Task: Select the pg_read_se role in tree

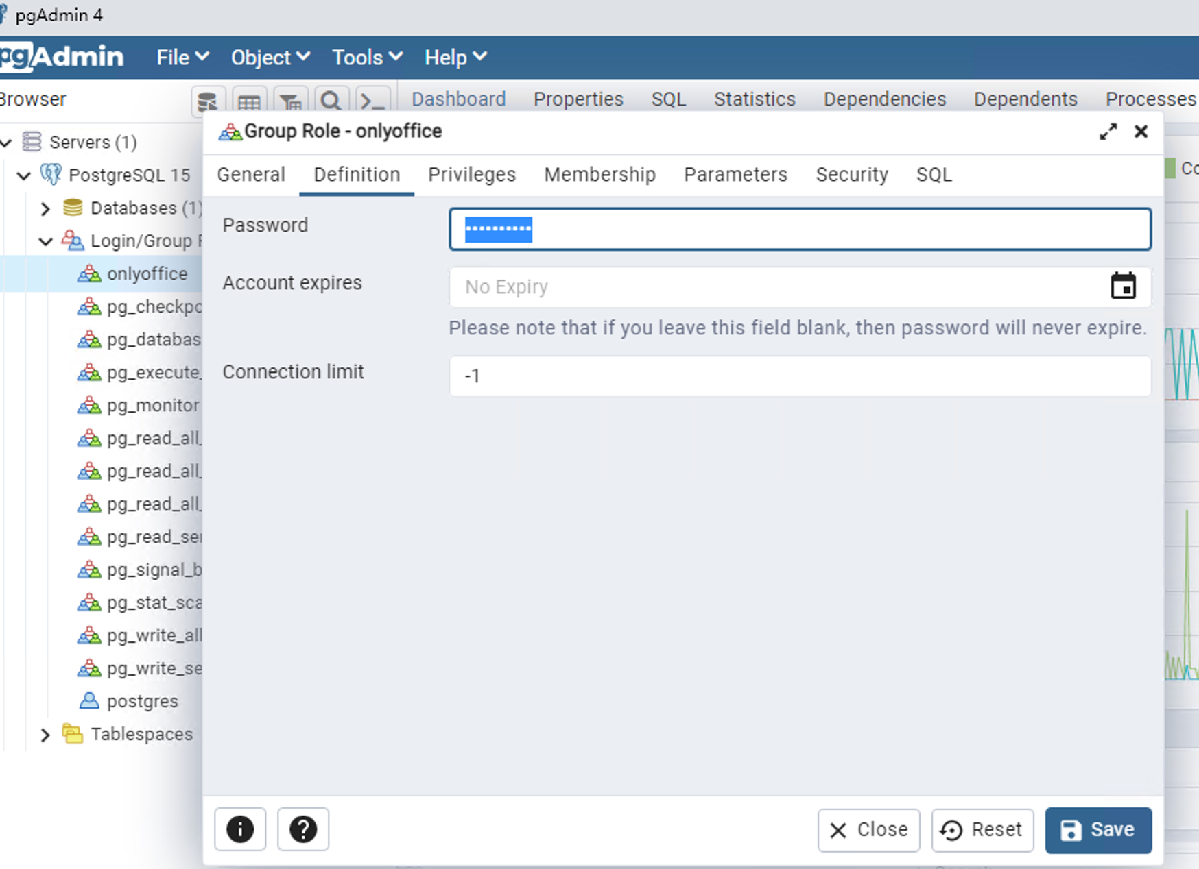Action: (154, 537)
